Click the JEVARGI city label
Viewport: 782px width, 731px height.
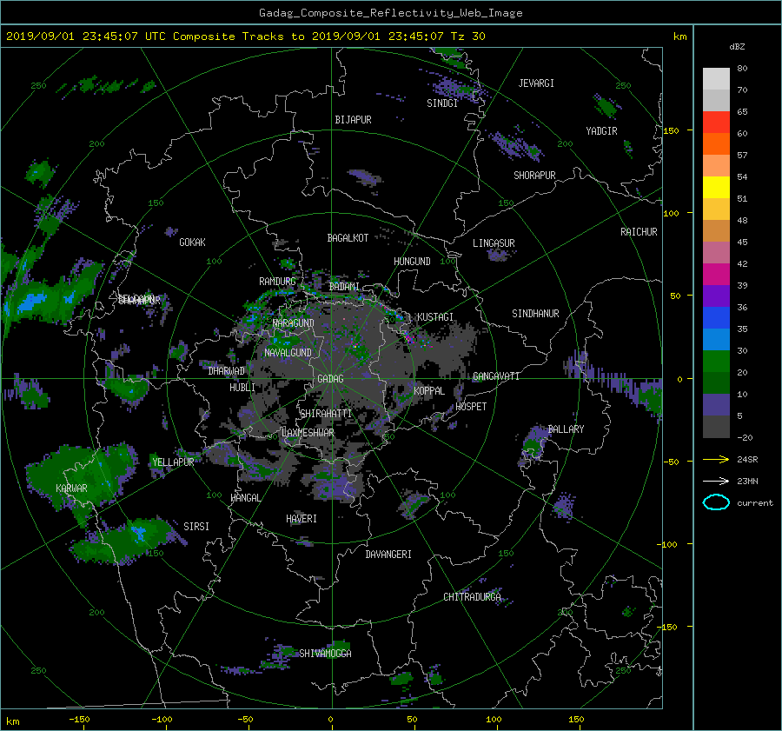pos(536,83)
